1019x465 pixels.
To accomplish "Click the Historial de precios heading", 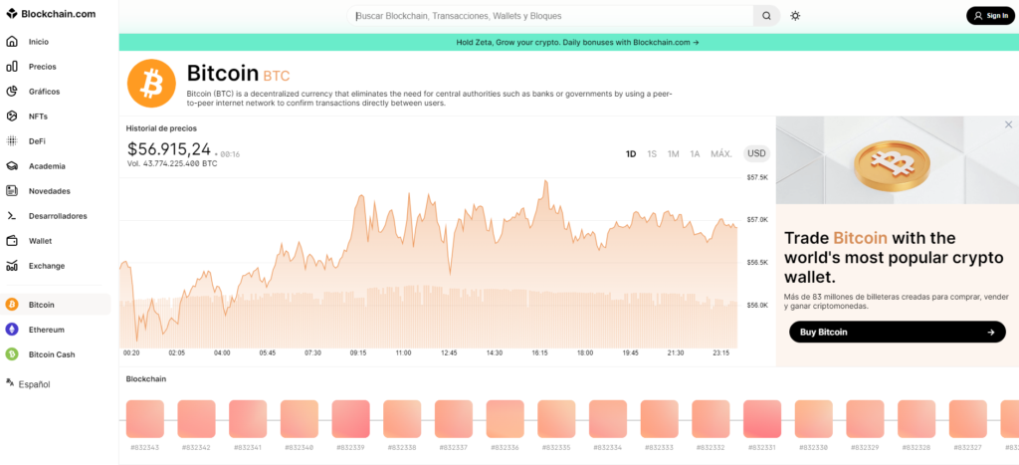I will pos(161,128).
